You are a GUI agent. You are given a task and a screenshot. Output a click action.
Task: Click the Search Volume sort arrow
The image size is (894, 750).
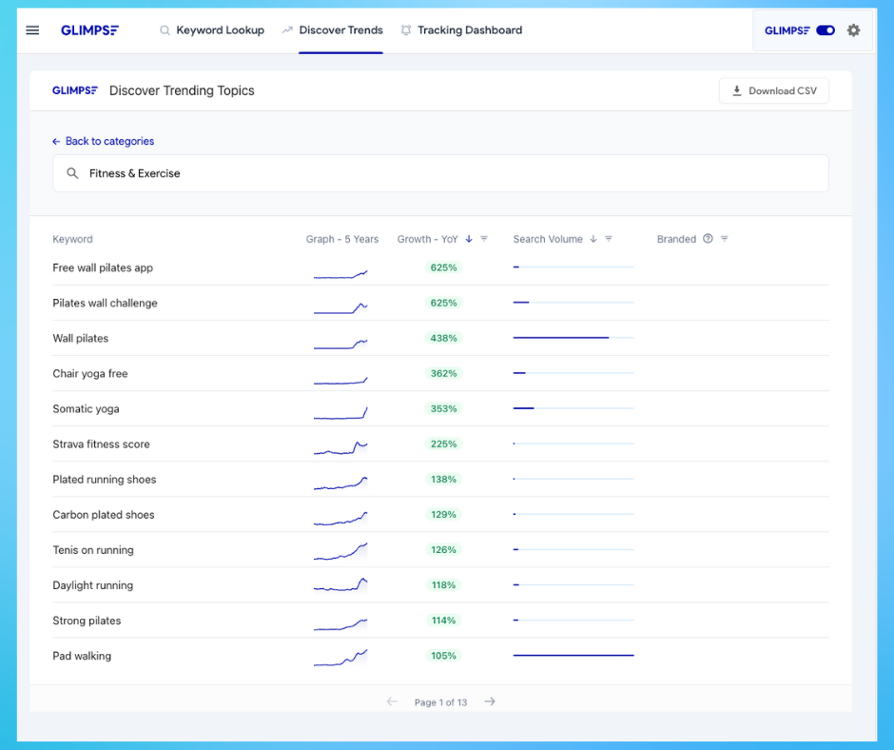coord(593,239)
